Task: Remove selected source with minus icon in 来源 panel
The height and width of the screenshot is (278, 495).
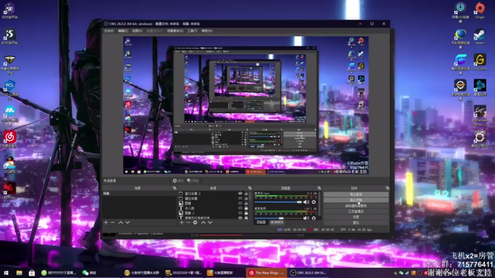Action: tap(188, 222)
